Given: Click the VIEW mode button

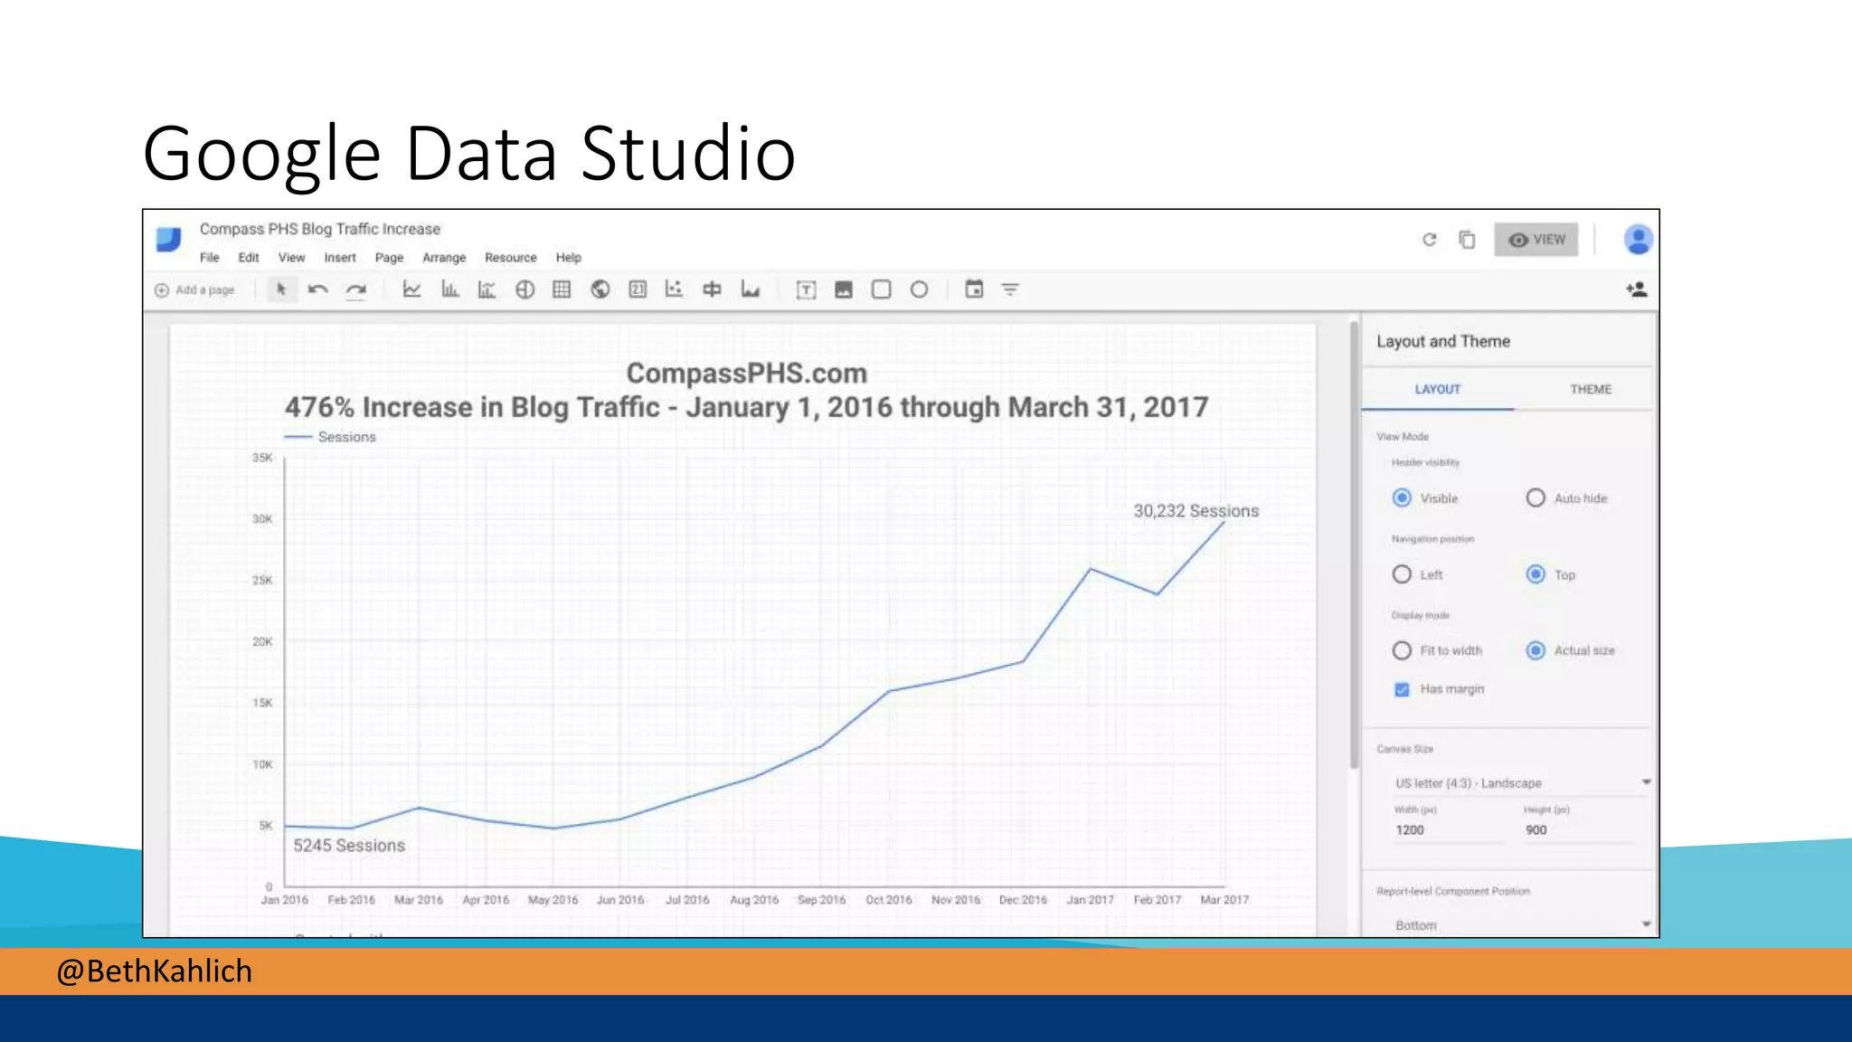Looking at the screenshot, I should click(x=1536, y=240).
